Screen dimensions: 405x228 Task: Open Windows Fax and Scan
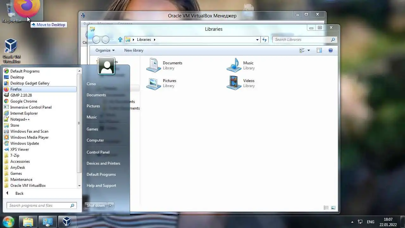click(40, 131)
